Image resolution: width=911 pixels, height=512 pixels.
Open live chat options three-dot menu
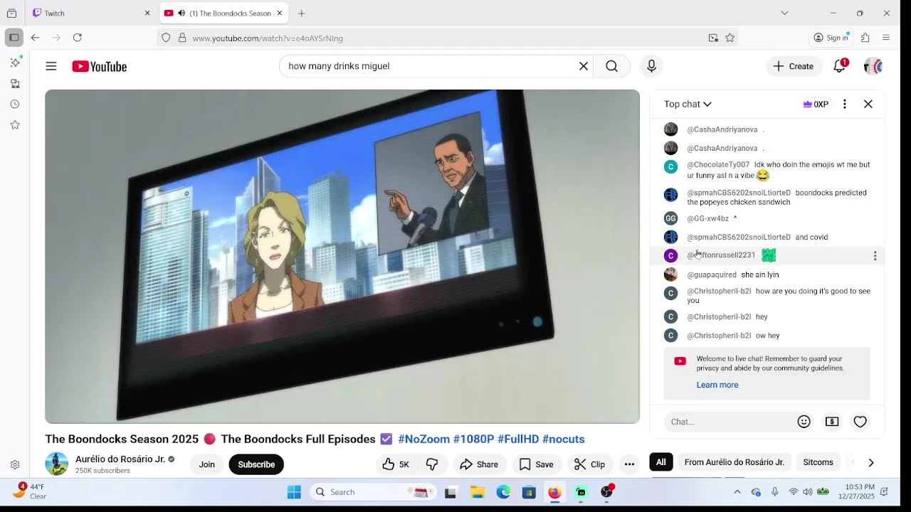[x=845, y=104]
